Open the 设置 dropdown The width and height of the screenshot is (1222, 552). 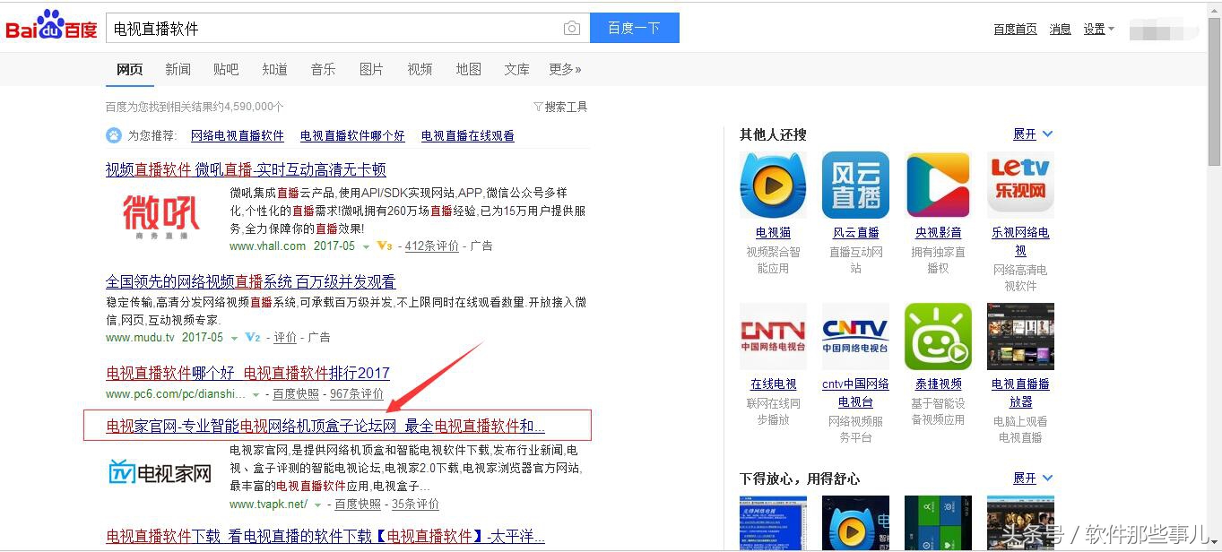point(1098,29)
